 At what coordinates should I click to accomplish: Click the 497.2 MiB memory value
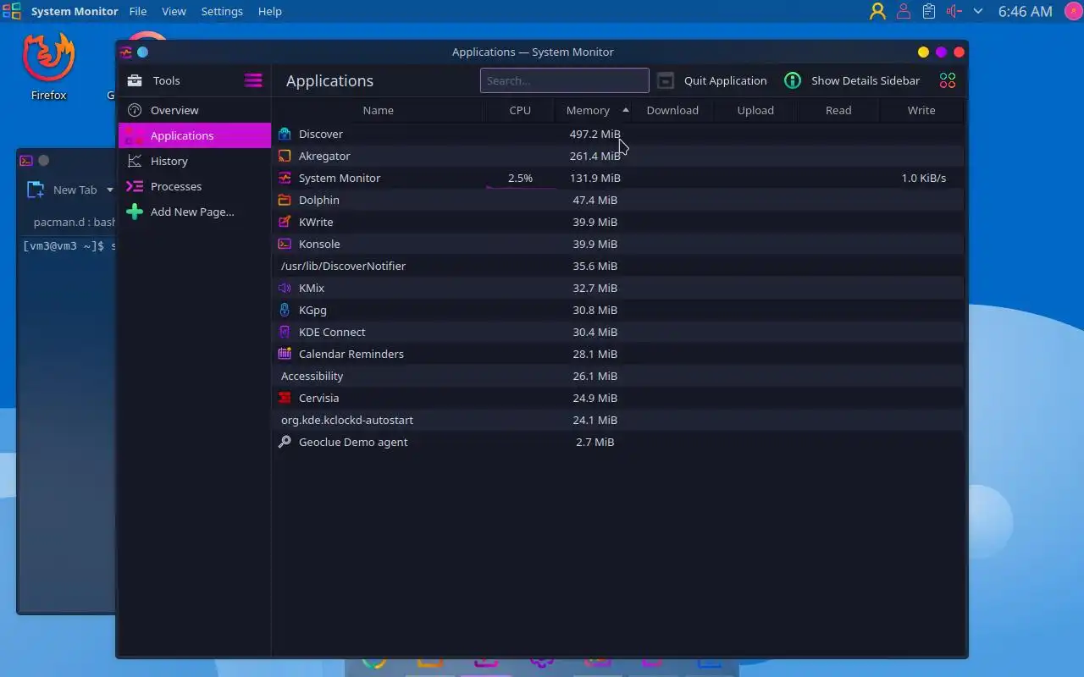pyautogui.click(x=595, y=134)
